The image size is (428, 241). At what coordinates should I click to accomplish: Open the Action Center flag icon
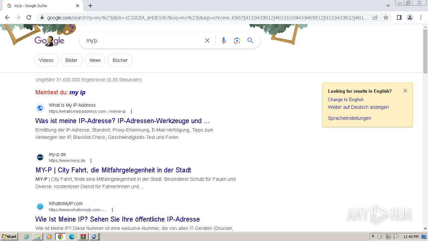(x=396, y=237)
